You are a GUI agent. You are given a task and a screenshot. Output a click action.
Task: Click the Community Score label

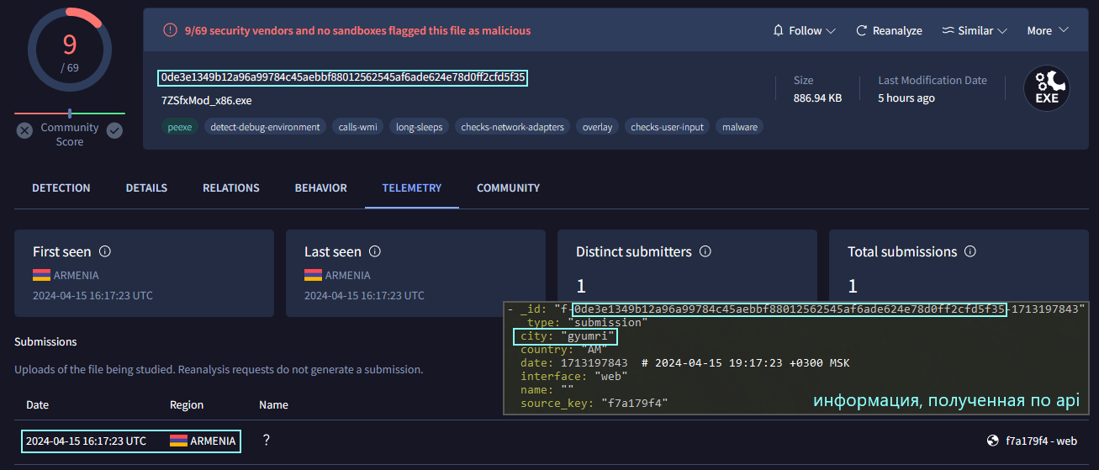(x=70, y=135)
